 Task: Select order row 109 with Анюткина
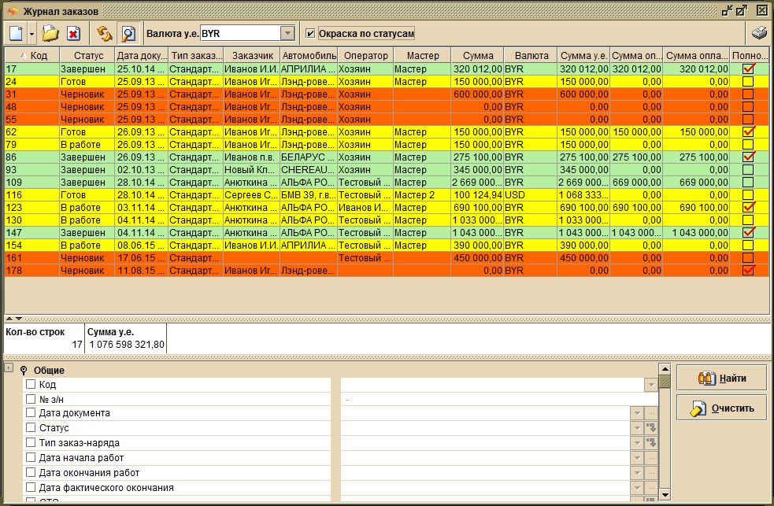[x=387, y=182]
